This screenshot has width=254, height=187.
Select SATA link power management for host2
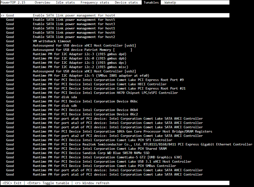tap(115, 37)
